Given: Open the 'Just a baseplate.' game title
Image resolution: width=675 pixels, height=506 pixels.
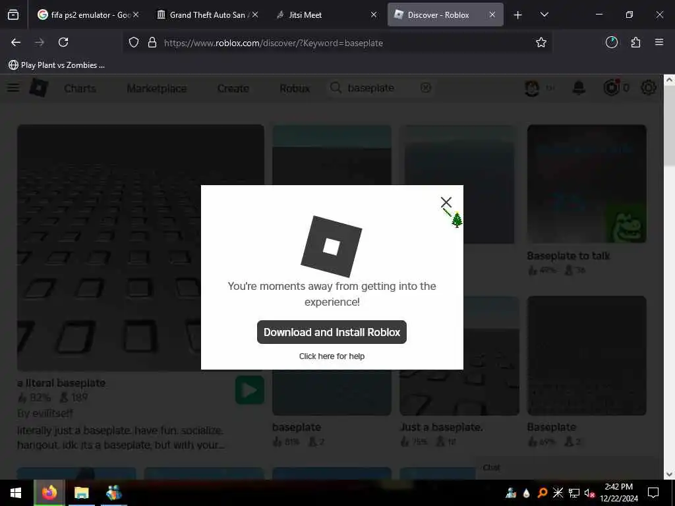Looking at the screenshot, I should tap(441, 427).
